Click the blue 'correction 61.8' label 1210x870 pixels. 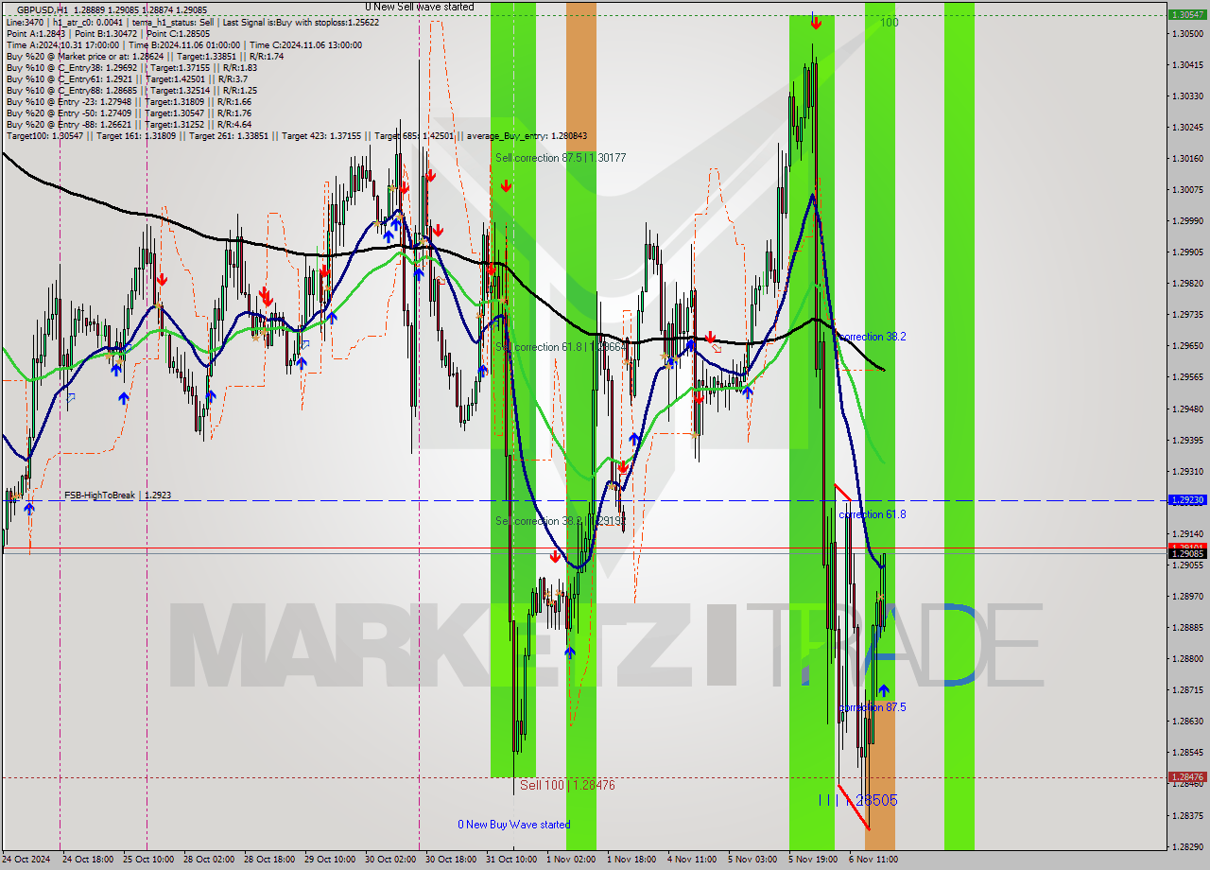pyautogui.click(x=873, y=514)
